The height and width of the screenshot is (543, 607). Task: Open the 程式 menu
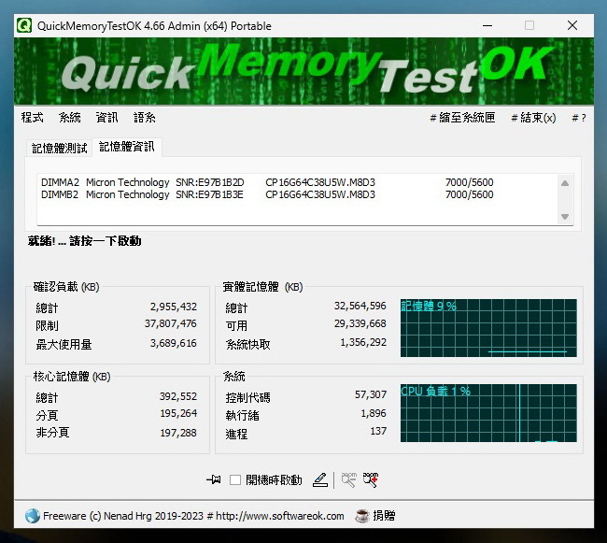(32, 118)
